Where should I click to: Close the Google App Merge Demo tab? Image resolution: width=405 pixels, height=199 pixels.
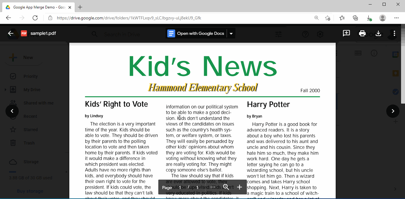pyautogui.click(x=69, y=7)
